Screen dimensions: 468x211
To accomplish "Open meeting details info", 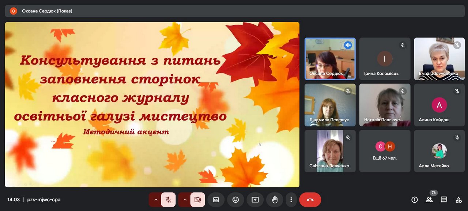I will point(415,200).
